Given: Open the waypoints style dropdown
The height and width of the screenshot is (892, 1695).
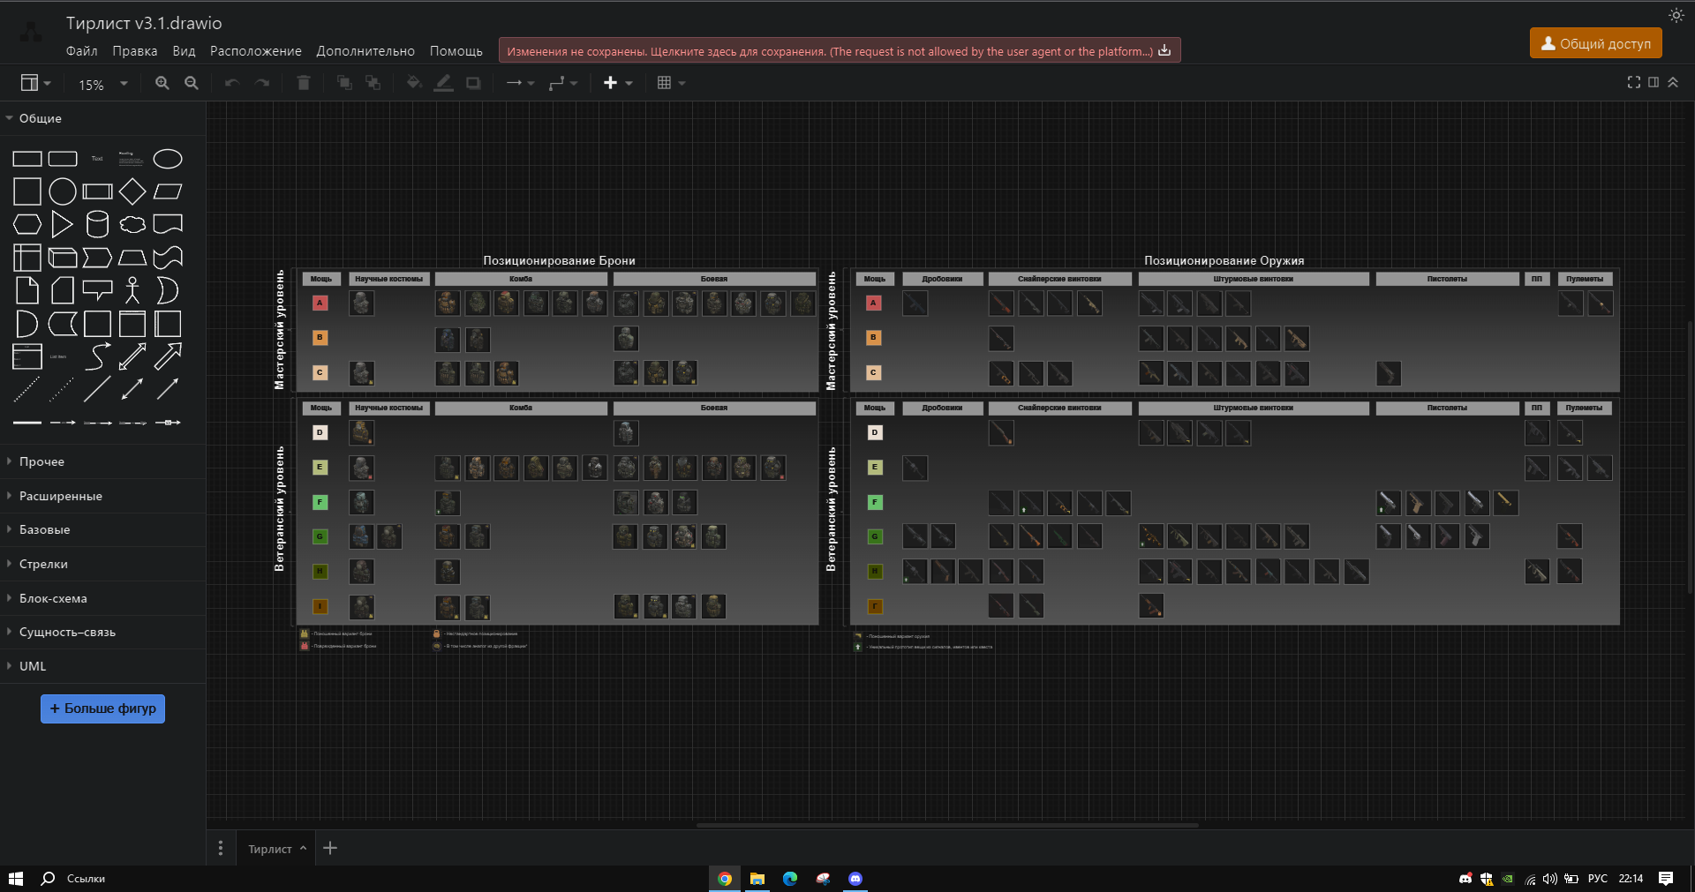Looking at the screenshot, I should click(563, 83).
